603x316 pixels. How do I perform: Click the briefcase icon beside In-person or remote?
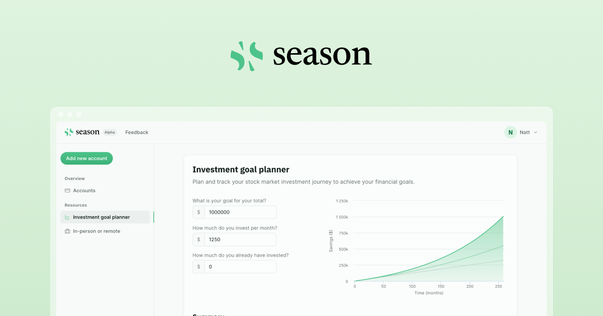point(67,231)
